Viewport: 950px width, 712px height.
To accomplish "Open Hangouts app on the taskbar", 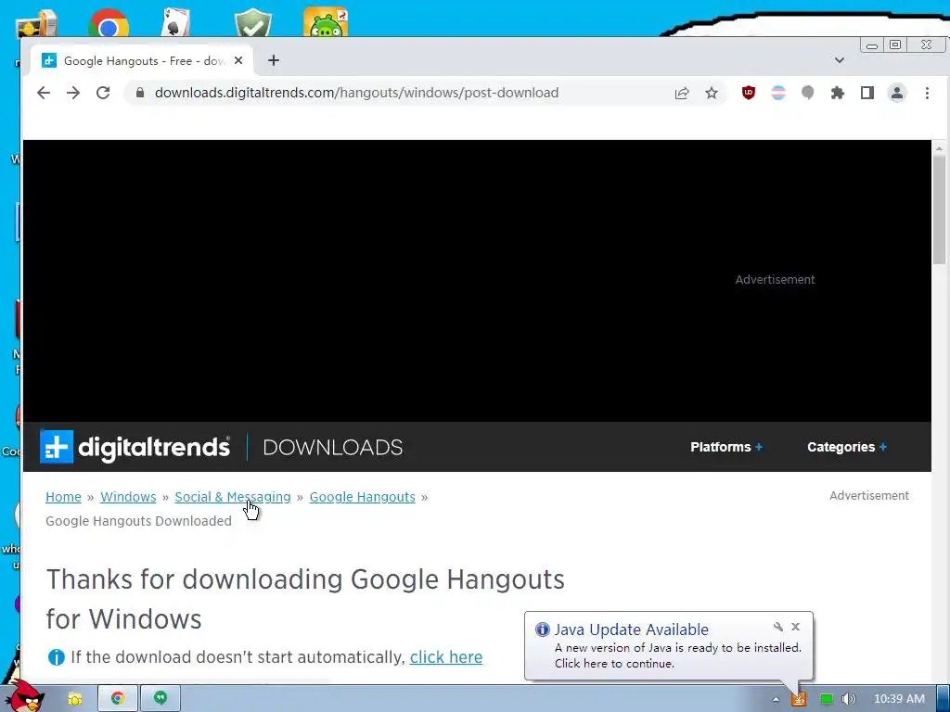I will 160,699.
